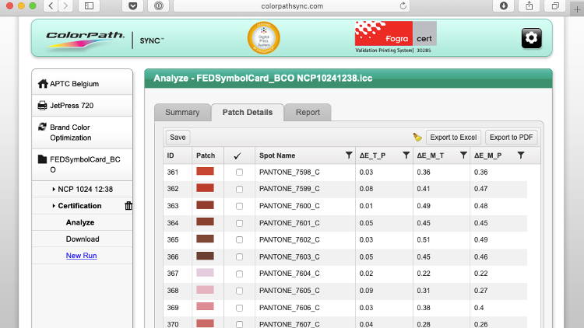584x328 pixels.
Task: Click the folder icon beside FEDSymbolCard_BCO
Action: (43, 159)
